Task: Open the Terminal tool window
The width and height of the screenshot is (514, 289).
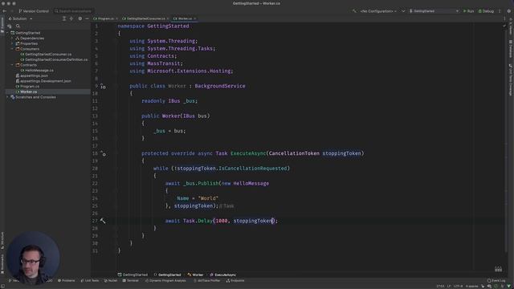Action: point(130,280)
